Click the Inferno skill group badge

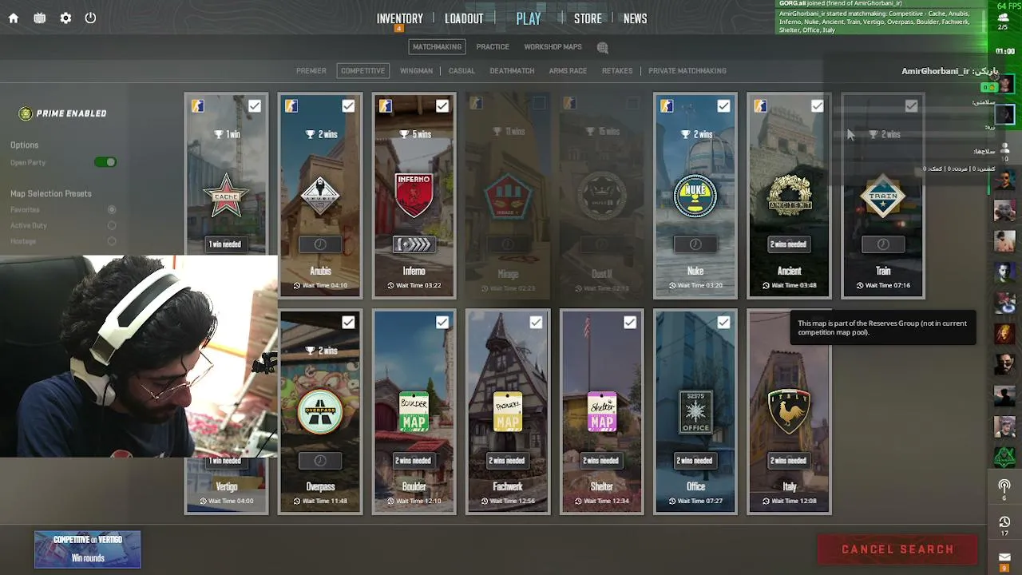click(x=414, y=244)
